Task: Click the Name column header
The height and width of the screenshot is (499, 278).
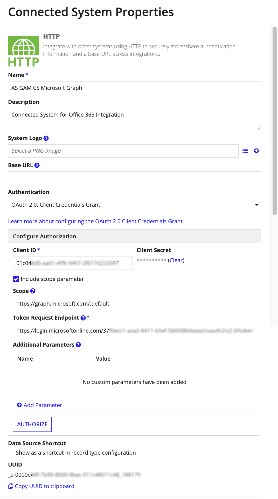Action: point(53,359)
